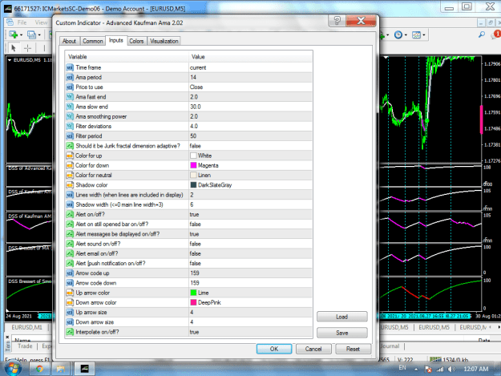Click the Jurik fractal dimension row icon

pyautogui.click(x=70, y=146)
